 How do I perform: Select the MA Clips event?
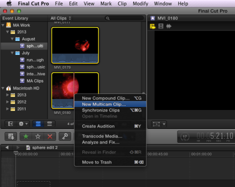pos(24,81)
